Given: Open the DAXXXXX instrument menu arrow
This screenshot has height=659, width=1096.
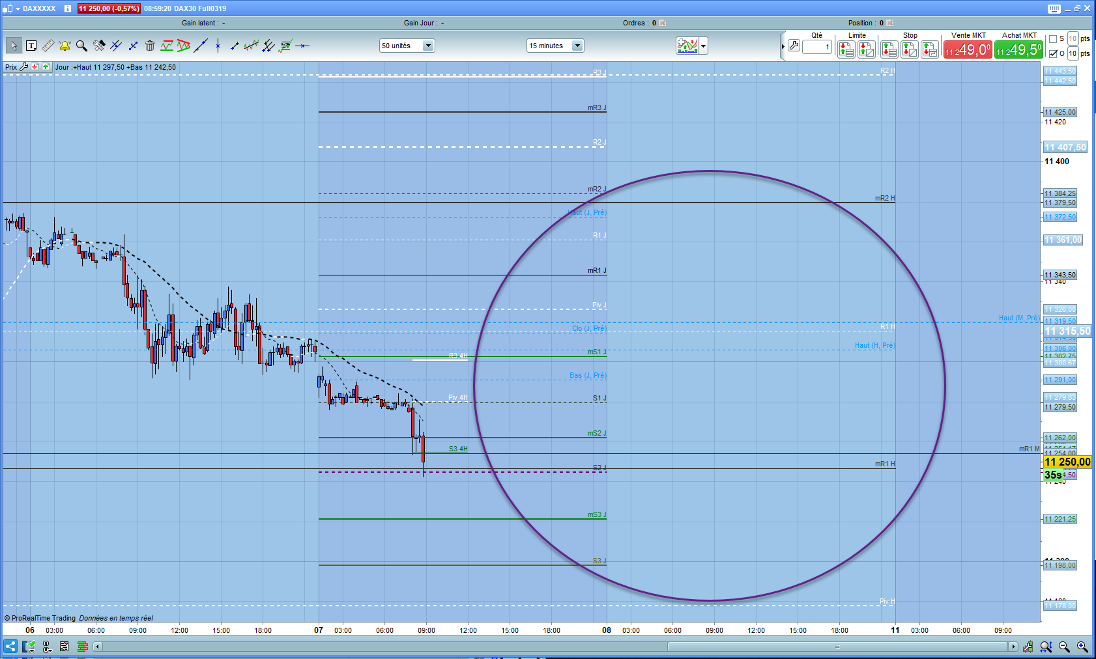Looking at the screenshot, I should (18, 8).
